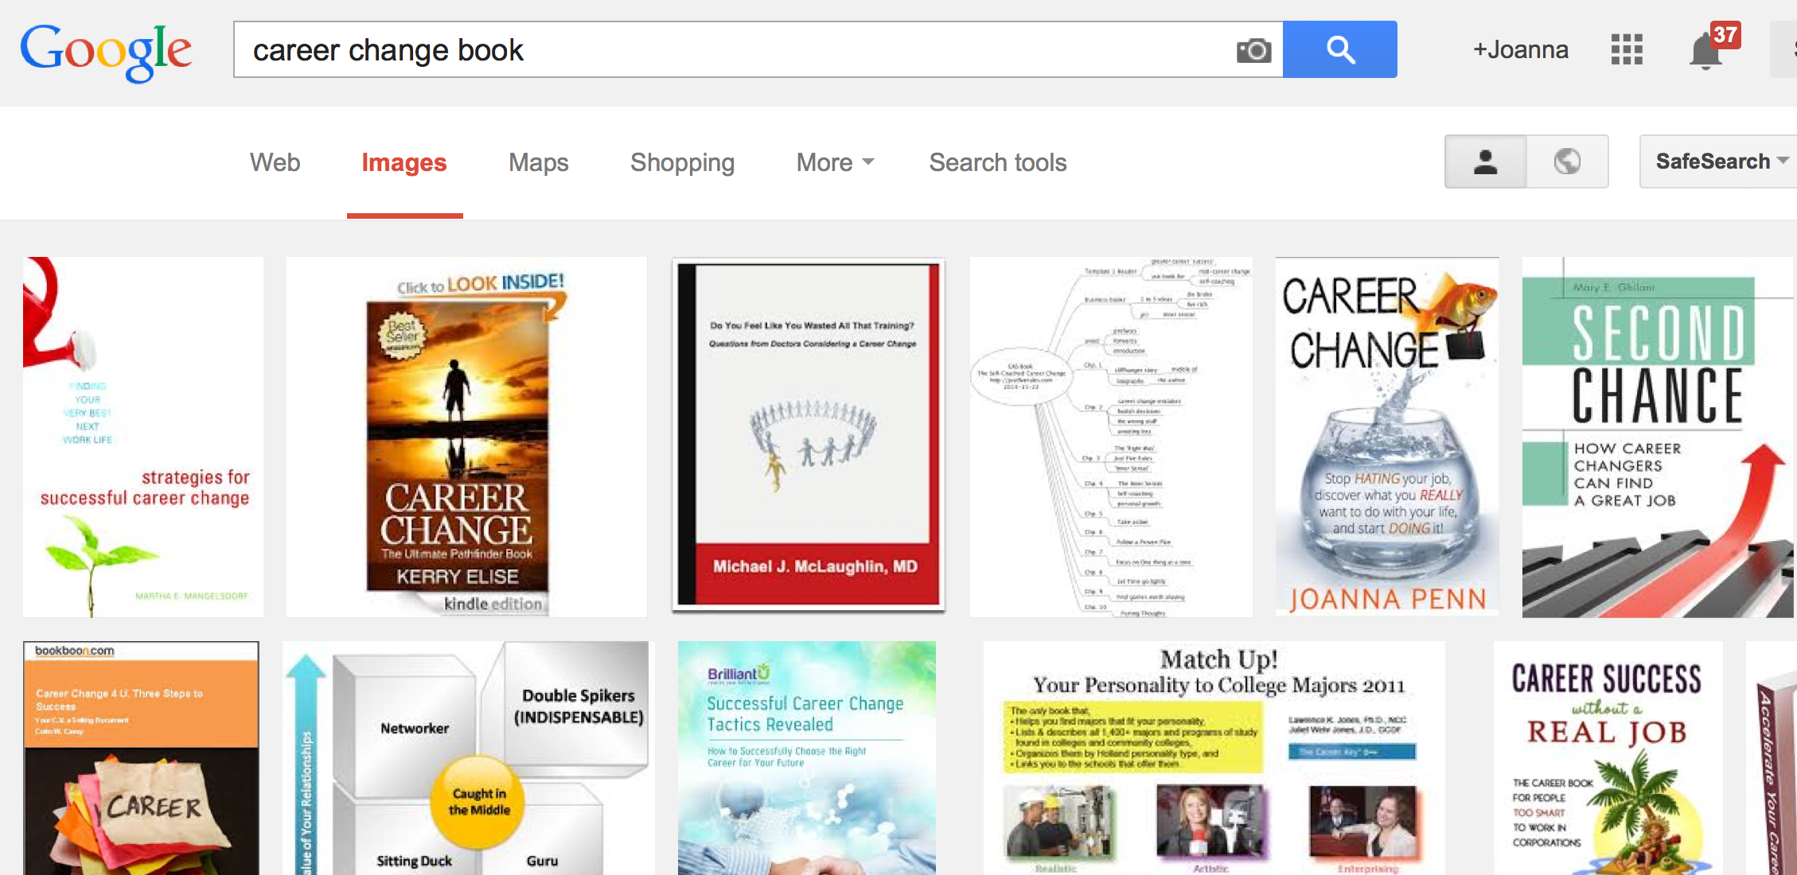Open the Networker / Double Spikers cube diagram
This screenshot has height=875, width=1797.
(469, 758)
